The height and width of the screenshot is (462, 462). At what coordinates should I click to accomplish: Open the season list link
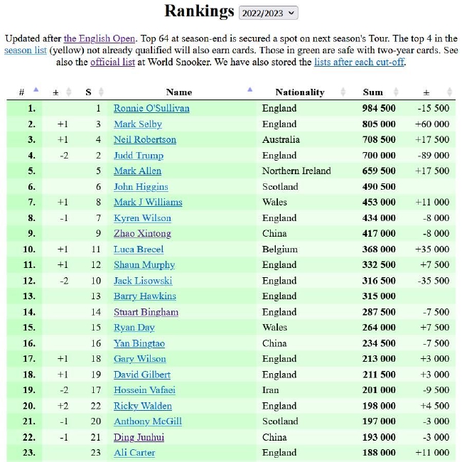(x=26, y=50)
